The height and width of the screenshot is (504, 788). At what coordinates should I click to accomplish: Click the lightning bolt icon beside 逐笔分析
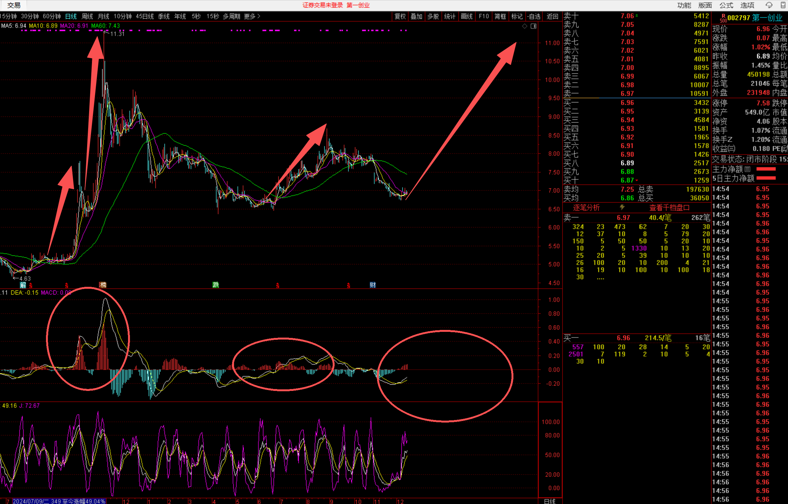pos(622,207)
